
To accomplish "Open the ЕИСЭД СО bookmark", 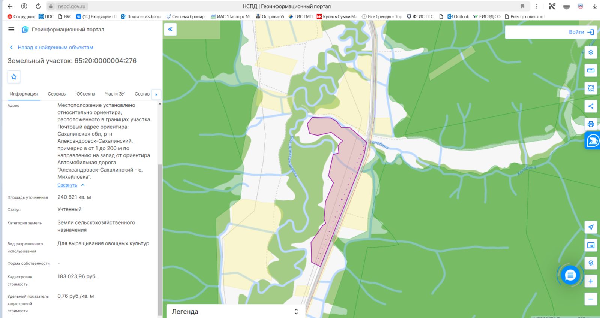I will coord(487,16).
